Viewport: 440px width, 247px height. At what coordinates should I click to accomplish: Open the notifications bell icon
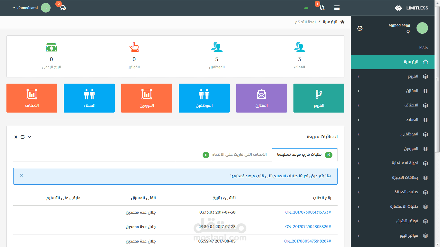(x=322, y=8)
